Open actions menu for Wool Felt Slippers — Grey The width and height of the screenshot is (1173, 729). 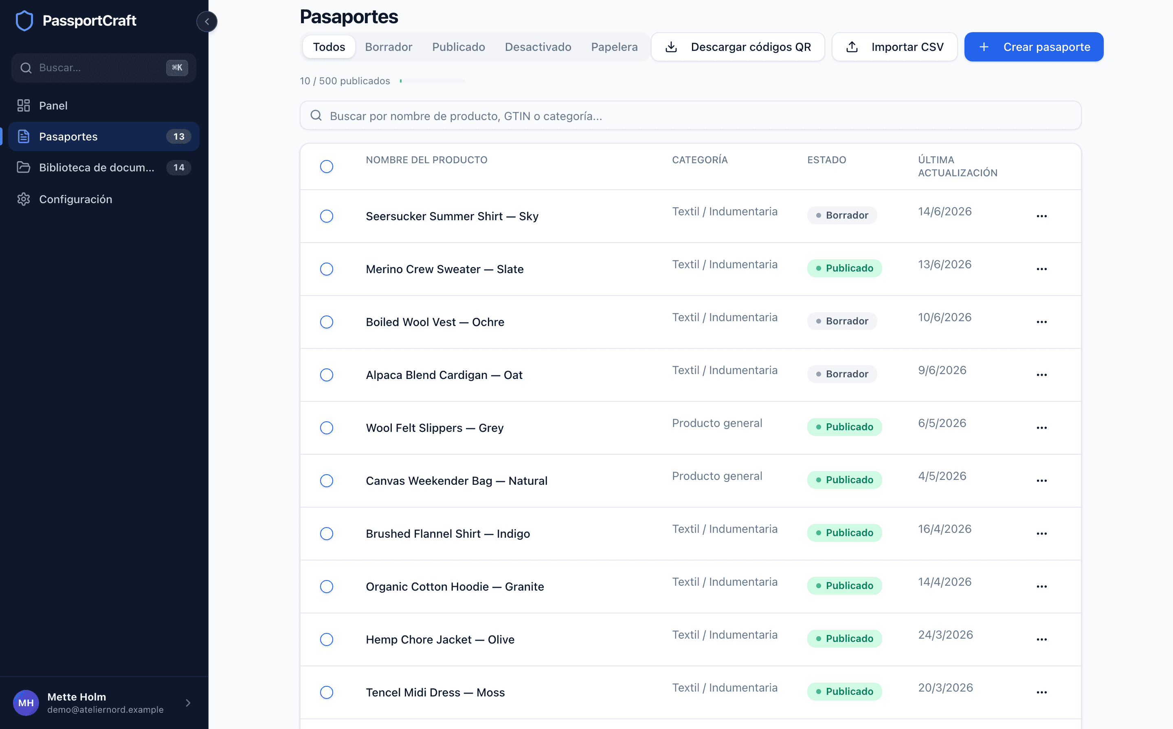coord(1042,428)
